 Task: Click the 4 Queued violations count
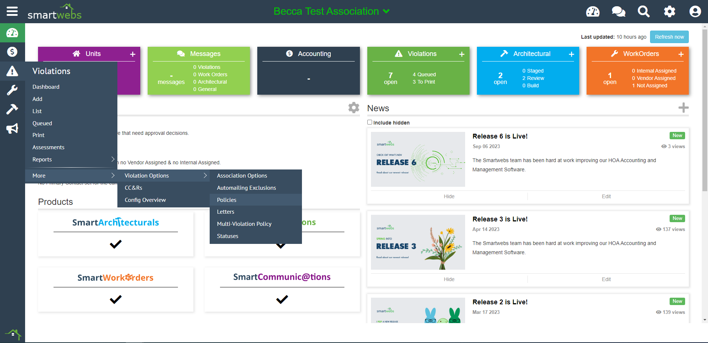coord(424,74)
